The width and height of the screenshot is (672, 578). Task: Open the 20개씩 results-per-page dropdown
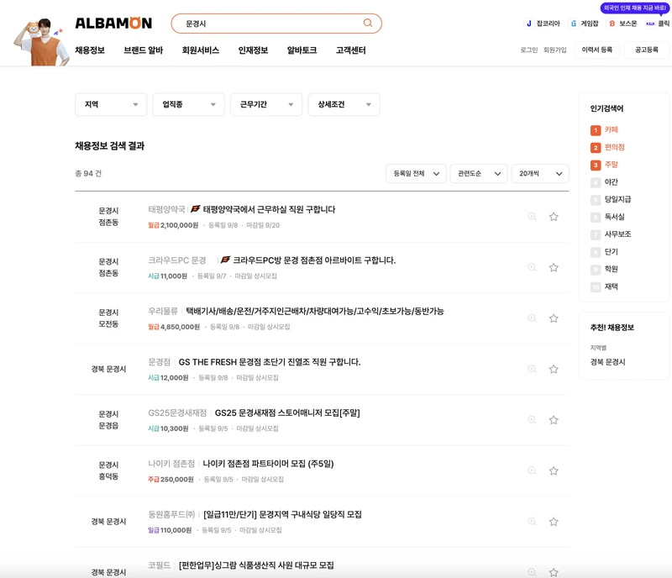click(538, 173)
